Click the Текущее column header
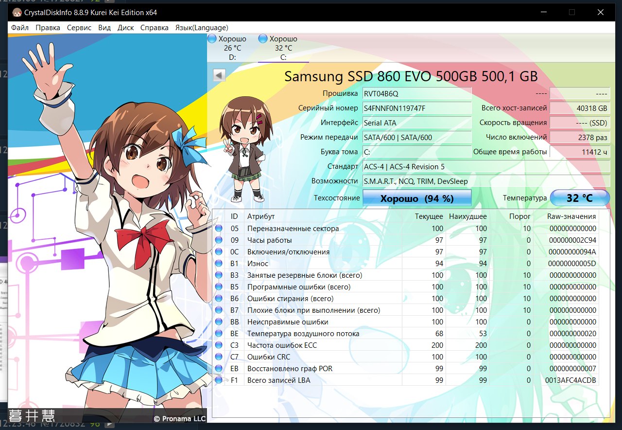 424,216
